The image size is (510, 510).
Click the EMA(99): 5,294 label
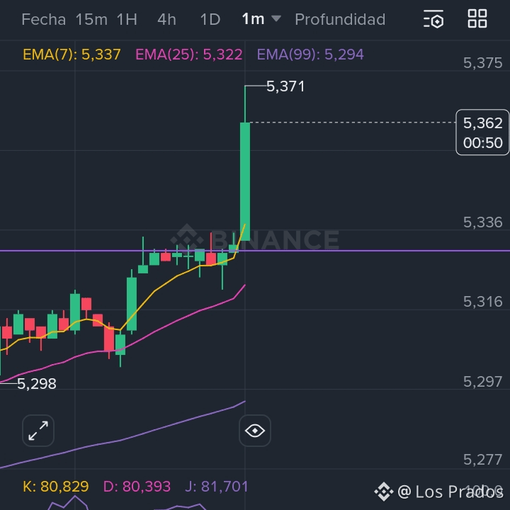coord(310,55)
